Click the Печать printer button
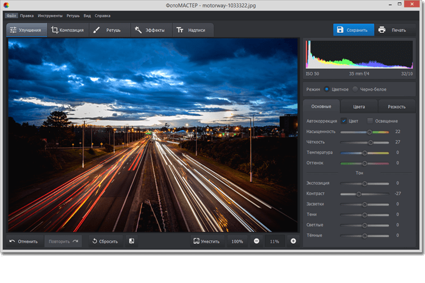The height and width of the screenshot is (283, 425). coord(393,30)
